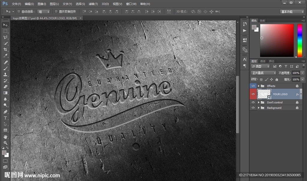Open the fill value dropdown arrow
This screenshot has width=307, height=181.
[x=303, y=79]
